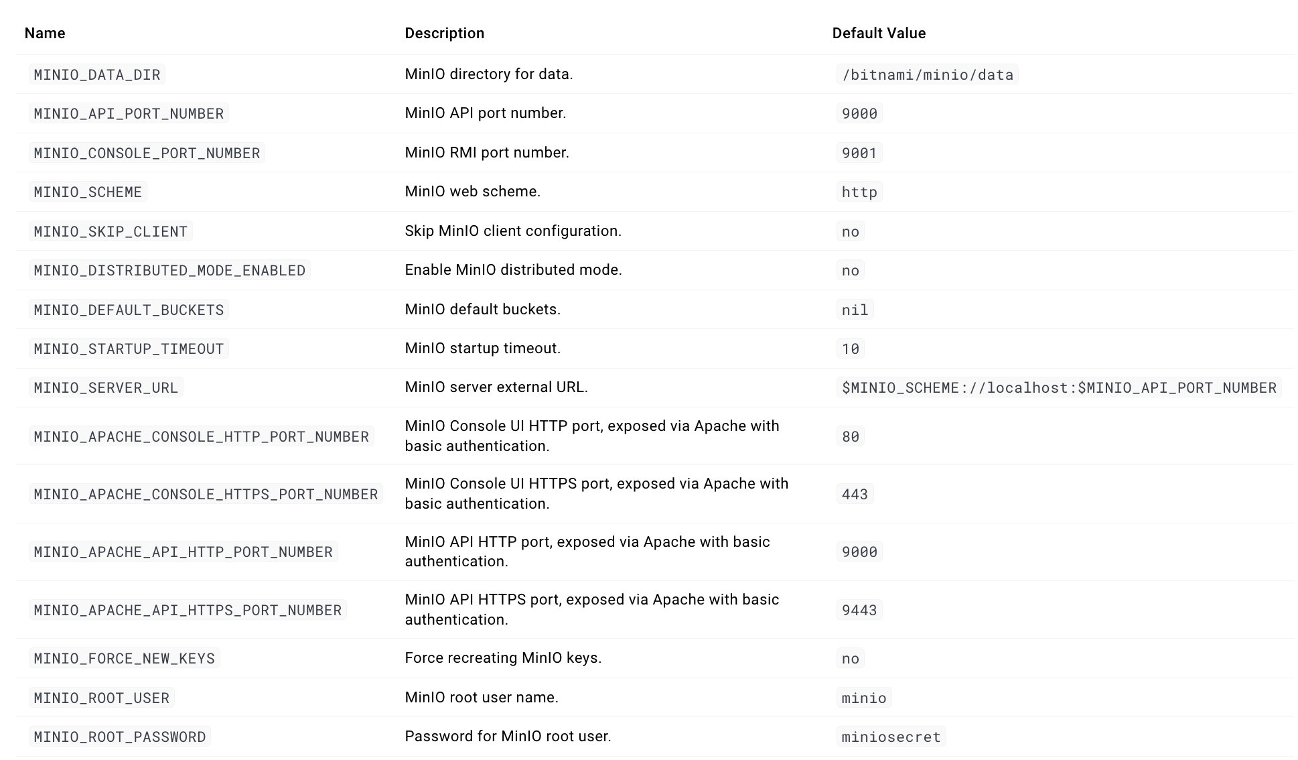Screen dimensions: 1298x760
Task: Click the Default Value column header
Action: click(x=879, y=34)
